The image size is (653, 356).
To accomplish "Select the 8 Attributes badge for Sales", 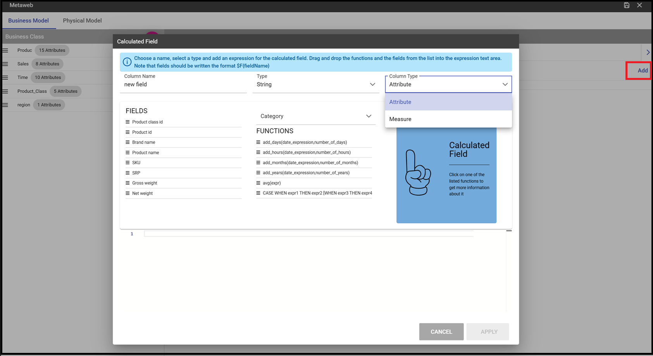I will 47,64.
